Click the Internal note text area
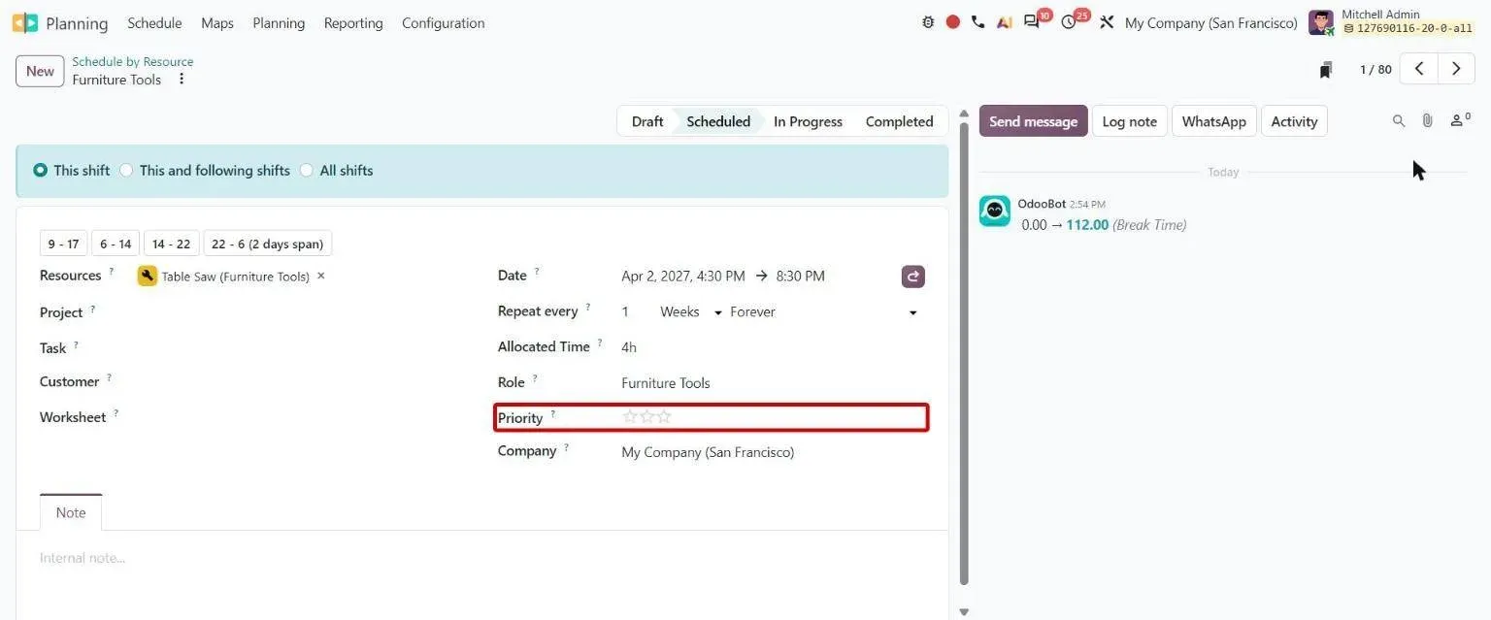Image resolution: width=1491 pixels, height=620 pixels. 481,558
